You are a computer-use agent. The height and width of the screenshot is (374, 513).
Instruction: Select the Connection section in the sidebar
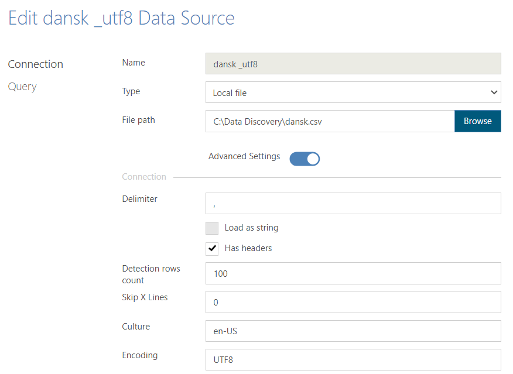click(36, 64)
